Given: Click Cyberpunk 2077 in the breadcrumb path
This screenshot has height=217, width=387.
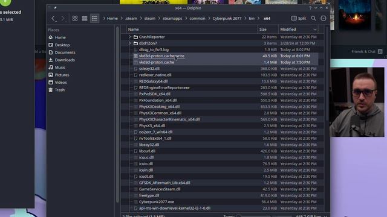Looking at the screenshot, I should coord(227,19).
